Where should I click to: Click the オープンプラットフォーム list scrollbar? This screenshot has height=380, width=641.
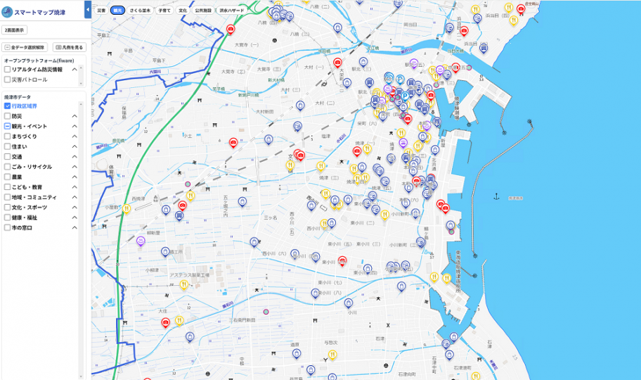pos(81,76)
